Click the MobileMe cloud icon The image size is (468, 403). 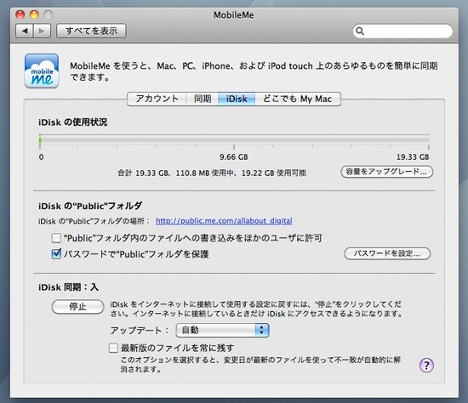tap(42, 71)
